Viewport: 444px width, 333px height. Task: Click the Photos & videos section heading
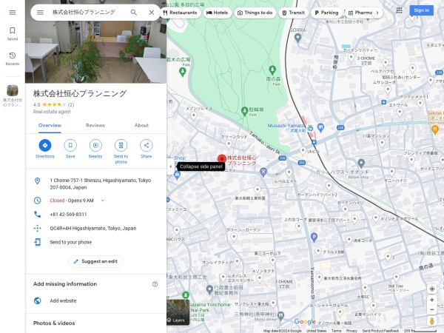(54, 323)
